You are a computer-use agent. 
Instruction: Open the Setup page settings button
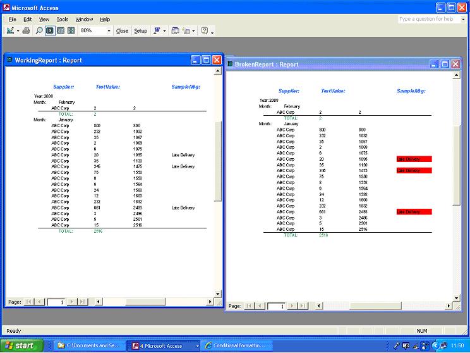click(x=140, y=31)
